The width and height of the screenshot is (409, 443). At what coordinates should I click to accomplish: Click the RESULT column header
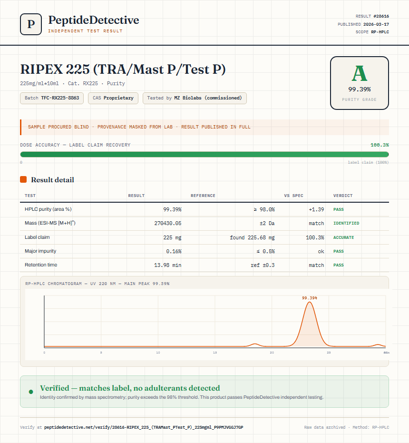136,196
